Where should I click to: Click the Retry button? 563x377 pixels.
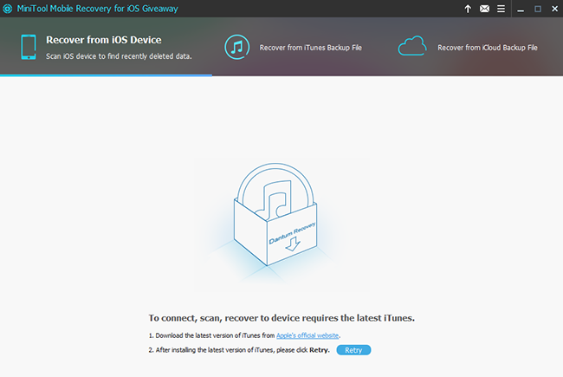click(x=353, y=350)
